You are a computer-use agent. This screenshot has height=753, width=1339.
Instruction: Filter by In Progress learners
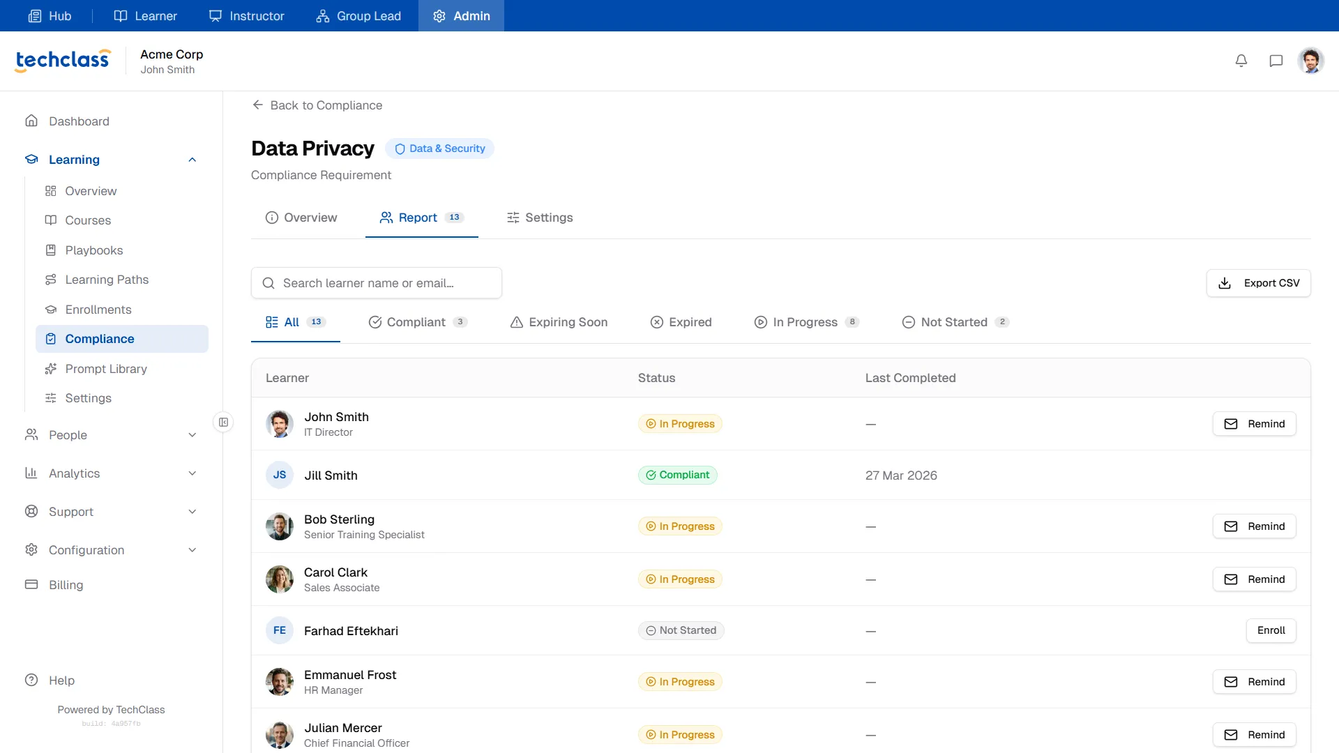pos(807,322)
